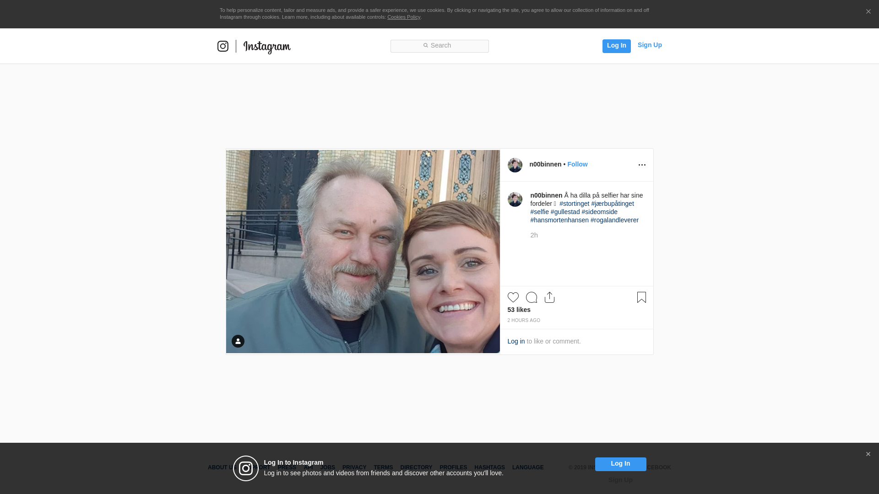This screenshot has width=879, height=494.
Task: Open the Cookies Policy link
Action: (x=404, y=17)
